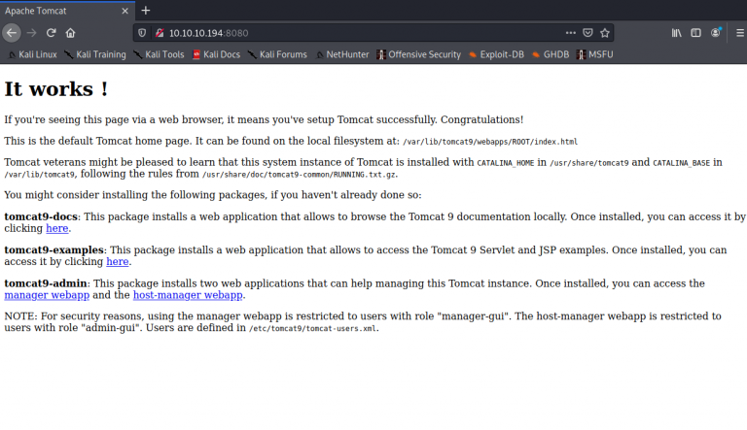
Task: Bookmark this page with star icon
Action: click(605, 33)
